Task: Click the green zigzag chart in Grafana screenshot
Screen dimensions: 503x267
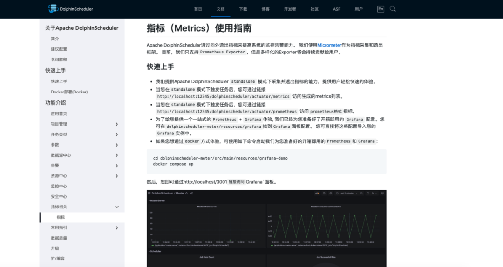Action: click(x=326, y=226)
